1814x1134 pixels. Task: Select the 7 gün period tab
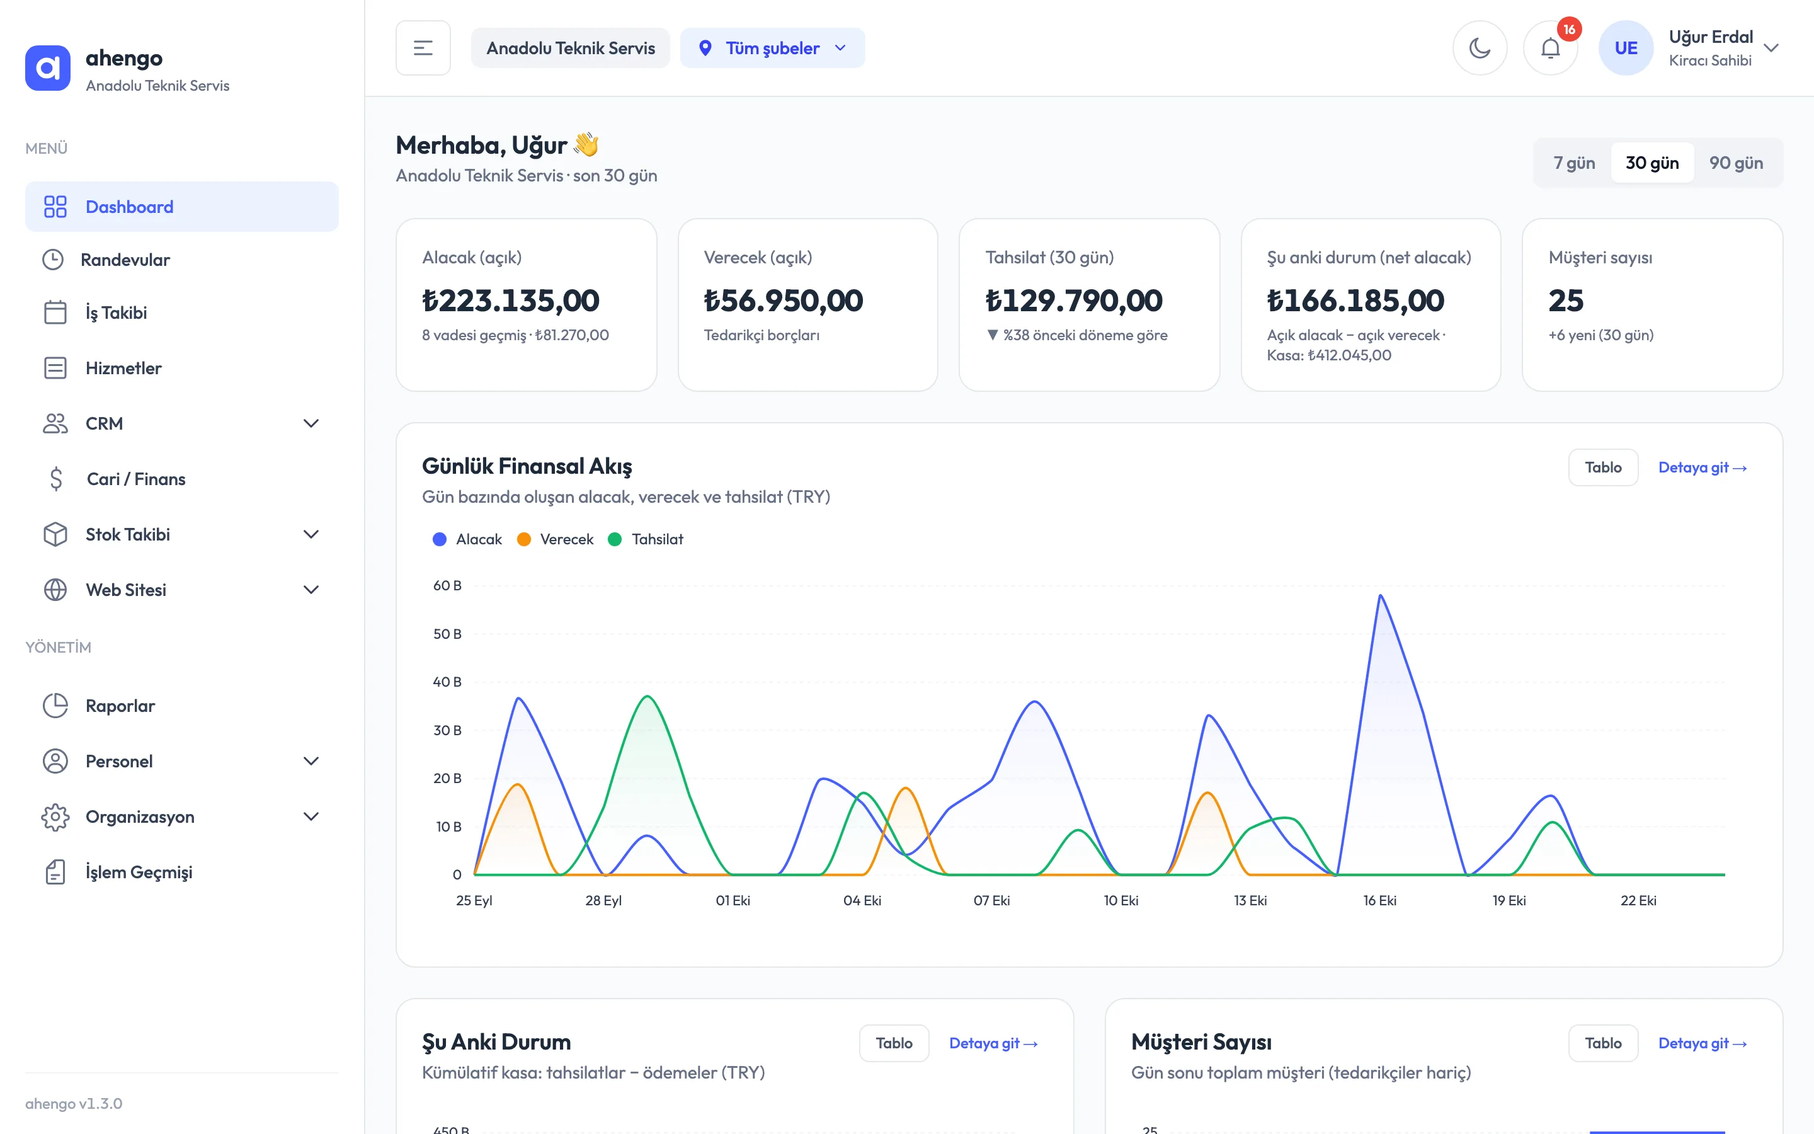[1573, 163]
